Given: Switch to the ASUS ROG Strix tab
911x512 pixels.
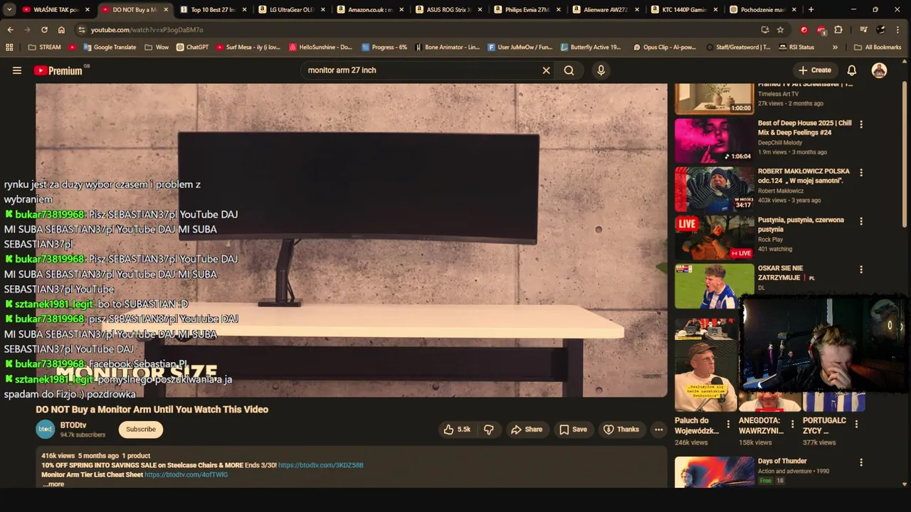Looking at the screenshot, I should tap(448, 10).
